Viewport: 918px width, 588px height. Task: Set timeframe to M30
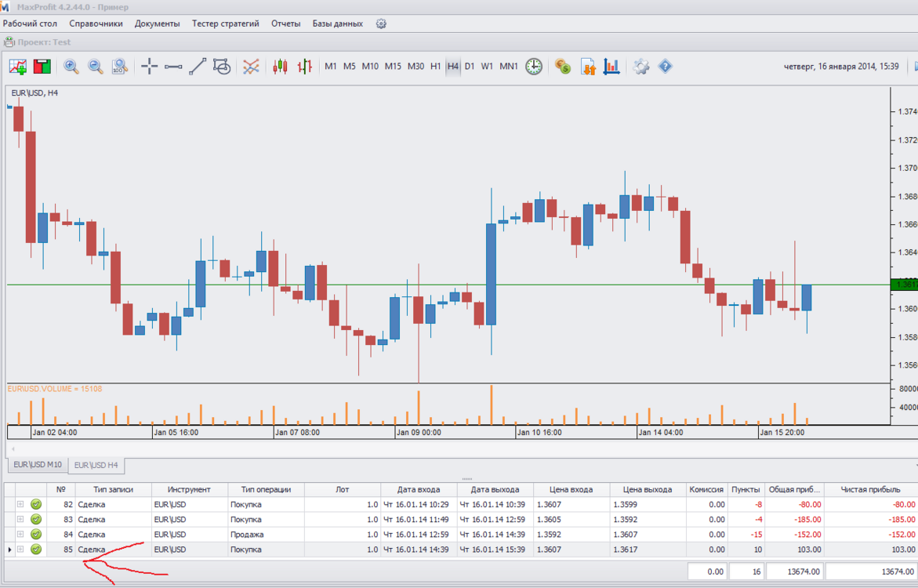pos(415,67)
